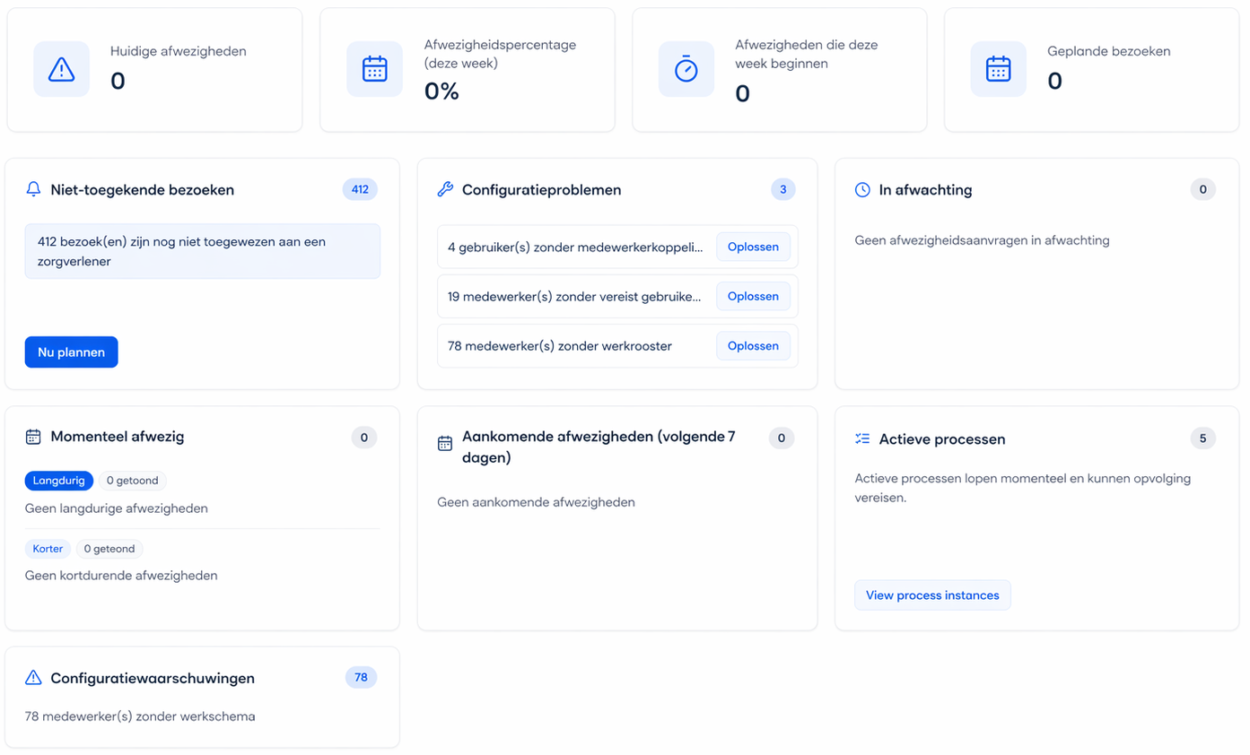
Task: Click the wrench icon on Configuratieproblemen panel
Action: [443, 189]
